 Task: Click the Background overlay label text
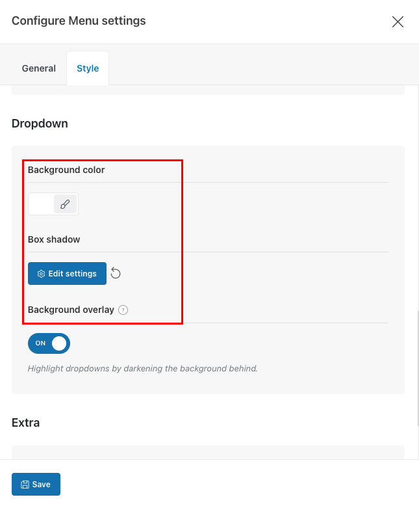[x=71, y=310]
